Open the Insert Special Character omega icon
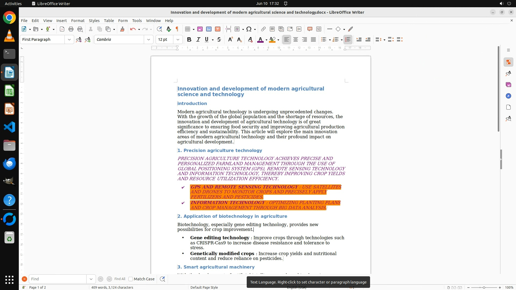 click(x=249, y=29)
